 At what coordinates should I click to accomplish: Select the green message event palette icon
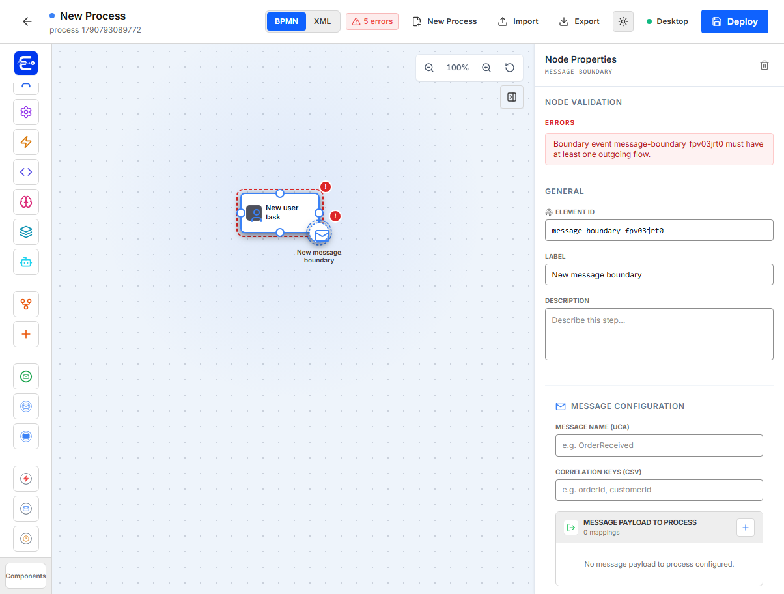[x=26, y=376]
